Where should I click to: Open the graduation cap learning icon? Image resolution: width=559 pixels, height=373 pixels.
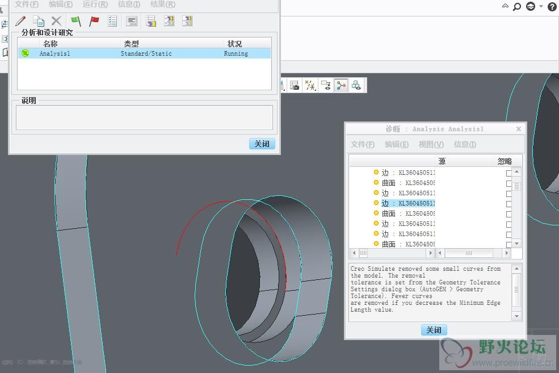[531, 6]
